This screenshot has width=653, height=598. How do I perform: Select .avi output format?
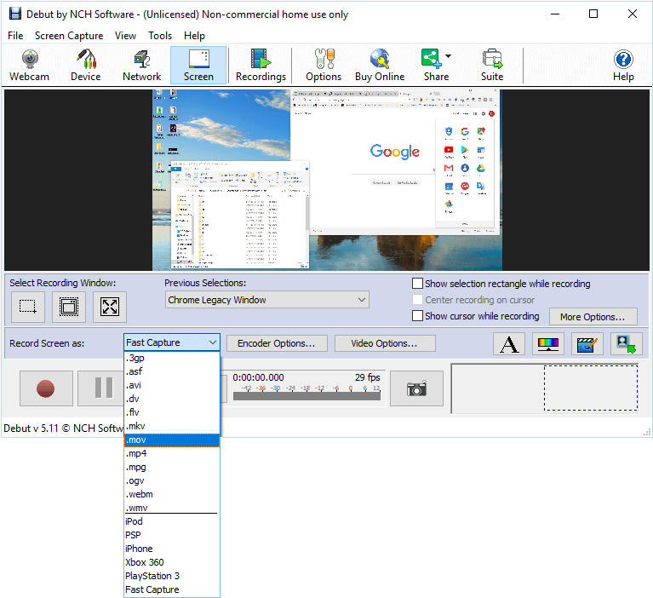click(x=172, y=385)
